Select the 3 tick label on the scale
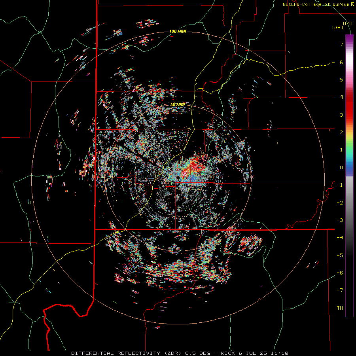The height and width of the screenshot is (356, 356). click(341, 115)
